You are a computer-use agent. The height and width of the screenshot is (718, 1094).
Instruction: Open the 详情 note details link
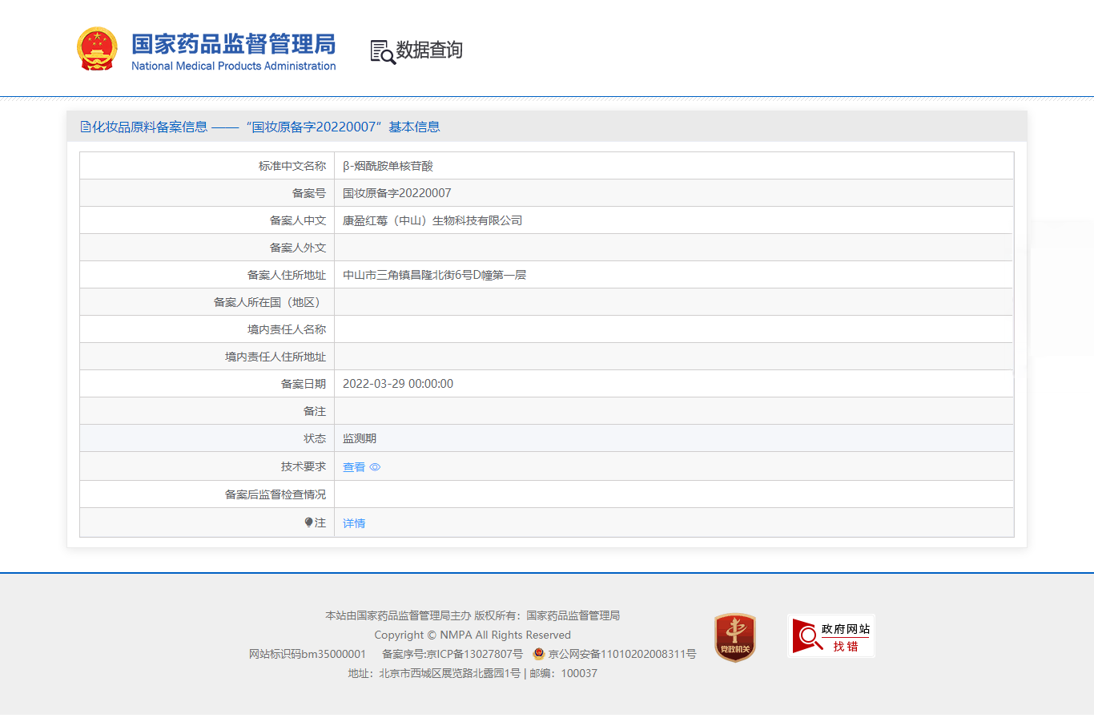(353, 523)
